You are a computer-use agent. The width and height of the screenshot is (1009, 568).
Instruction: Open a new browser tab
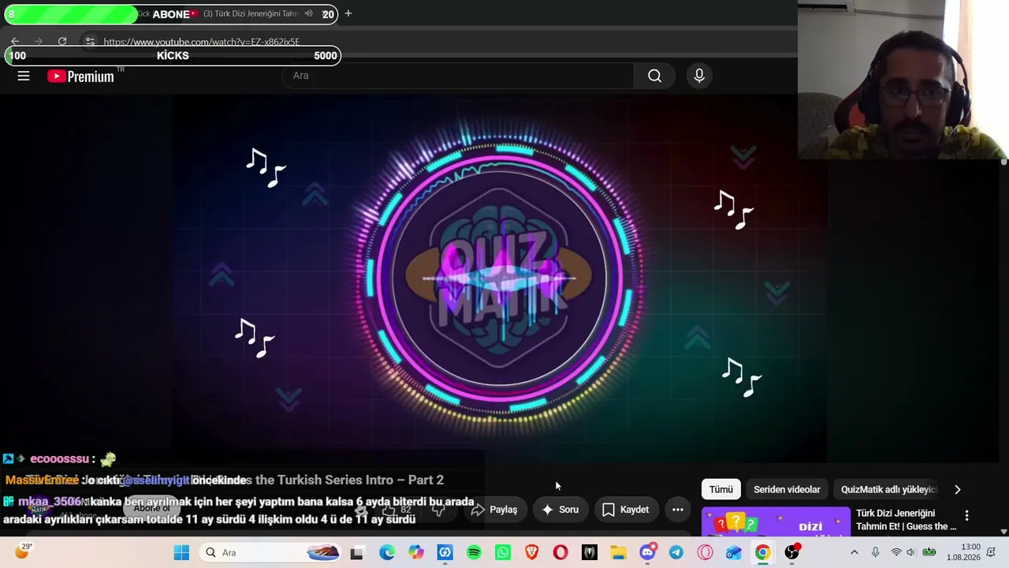(x=348, y=13)
